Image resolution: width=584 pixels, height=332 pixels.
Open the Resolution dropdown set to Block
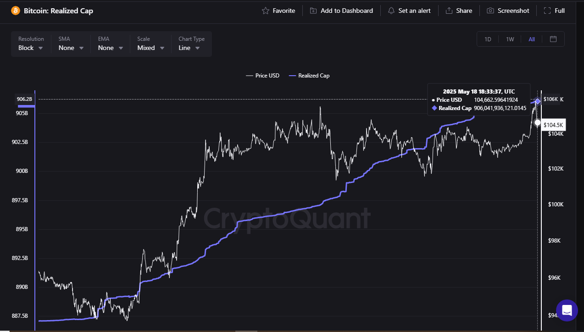(x=30, y=47)
